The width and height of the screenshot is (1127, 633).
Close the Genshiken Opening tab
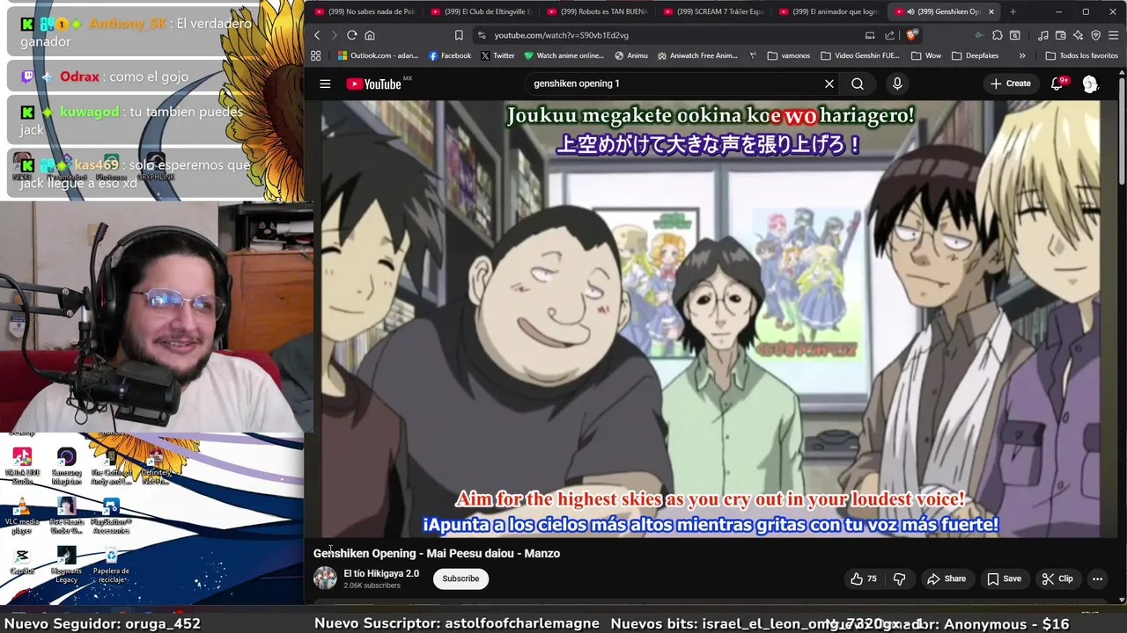click(991, 11)
